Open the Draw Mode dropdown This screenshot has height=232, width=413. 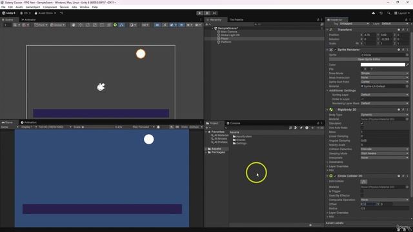pyautogui.click(x=385, y=73)
